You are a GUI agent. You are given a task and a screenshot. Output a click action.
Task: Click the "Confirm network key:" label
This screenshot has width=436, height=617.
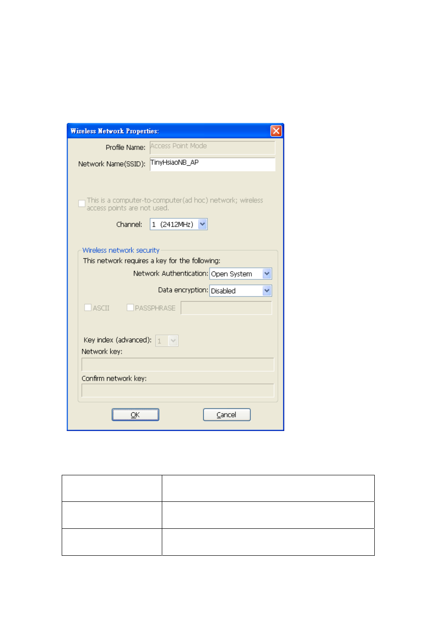click(x=114, y=378)
